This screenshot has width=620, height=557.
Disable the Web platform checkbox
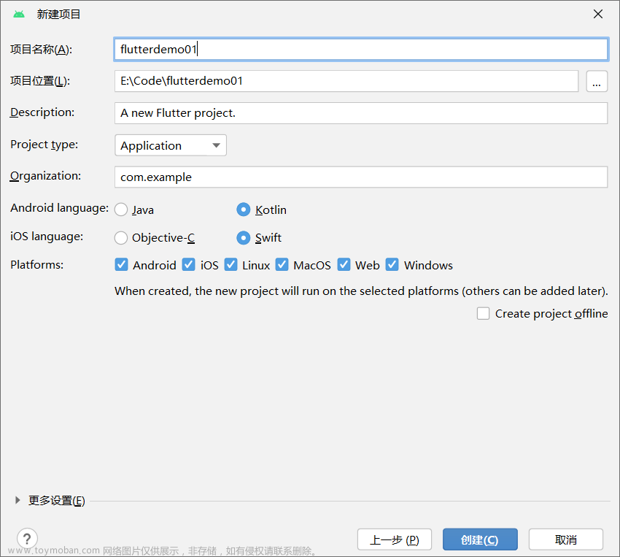point(344,265)
